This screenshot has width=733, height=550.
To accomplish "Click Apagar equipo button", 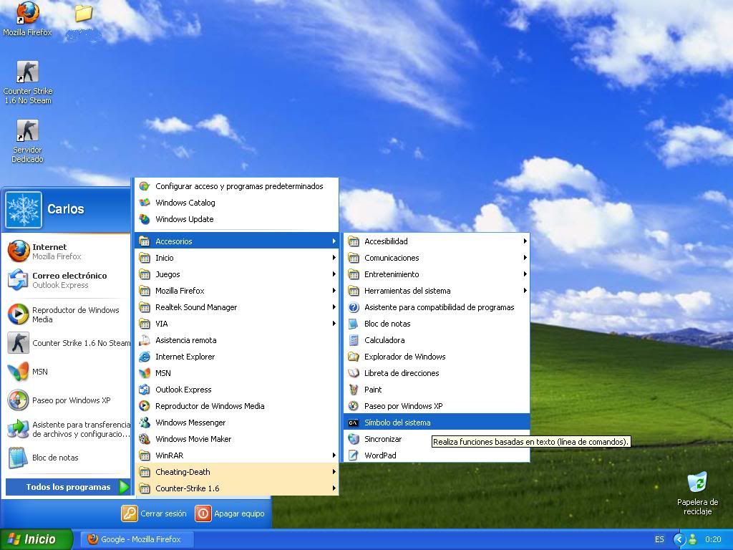I will pos(230,513).
